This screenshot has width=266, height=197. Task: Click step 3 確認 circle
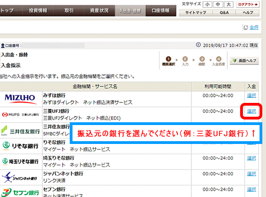(x=202, y=59)
